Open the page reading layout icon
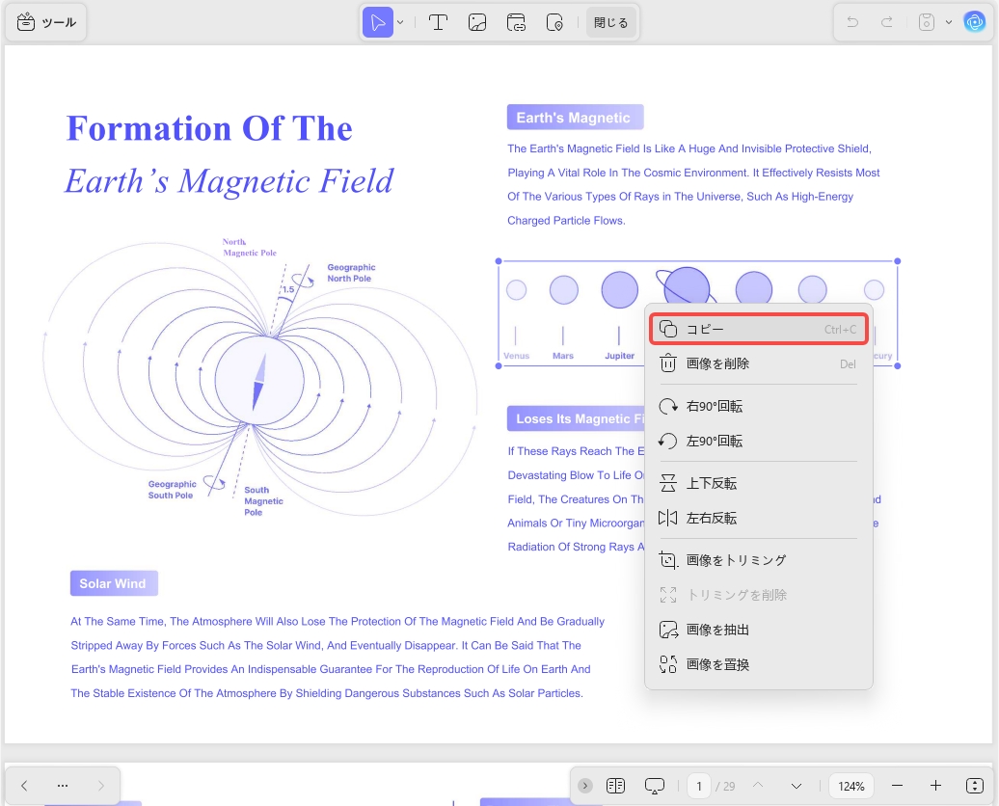999x806 pixels. (615, 786)
